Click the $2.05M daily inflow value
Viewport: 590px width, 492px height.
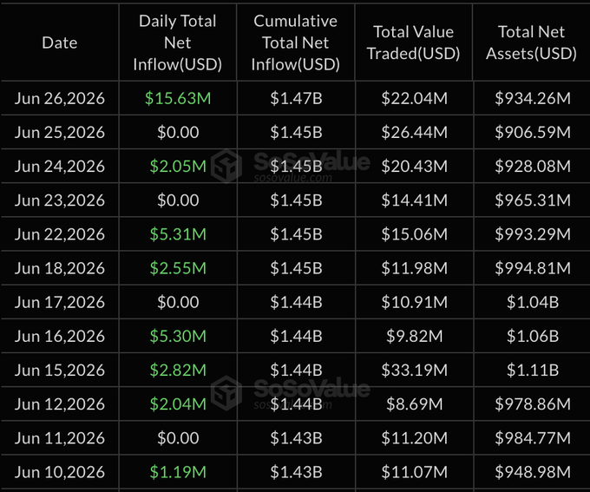tap(178, 166)
